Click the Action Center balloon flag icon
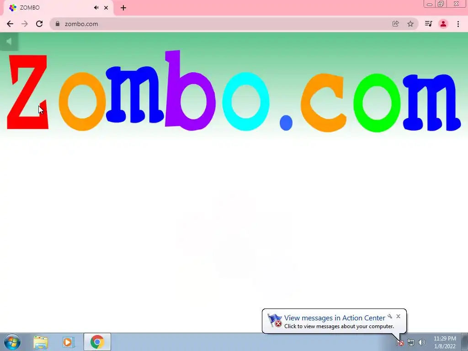The width and height of the screenshot is (468, 351). pyautogui.click(x=274, y=320)
